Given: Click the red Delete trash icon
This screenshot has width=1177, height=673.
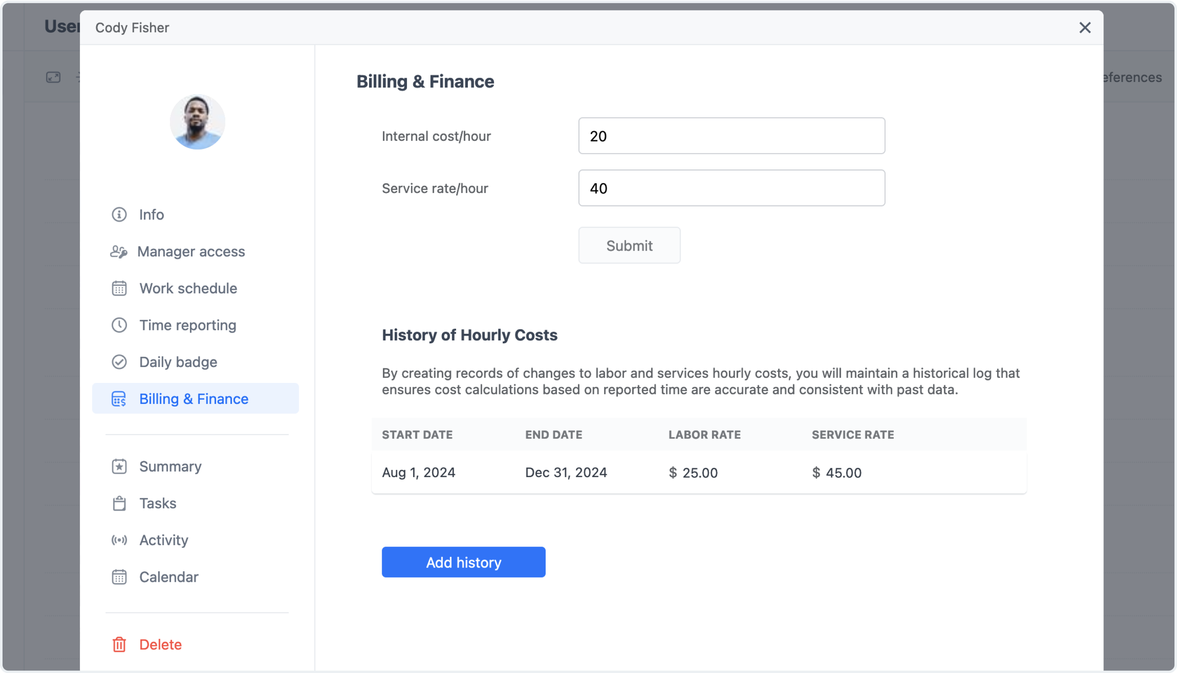Looking at the screenshot, I should pos(119,644).
